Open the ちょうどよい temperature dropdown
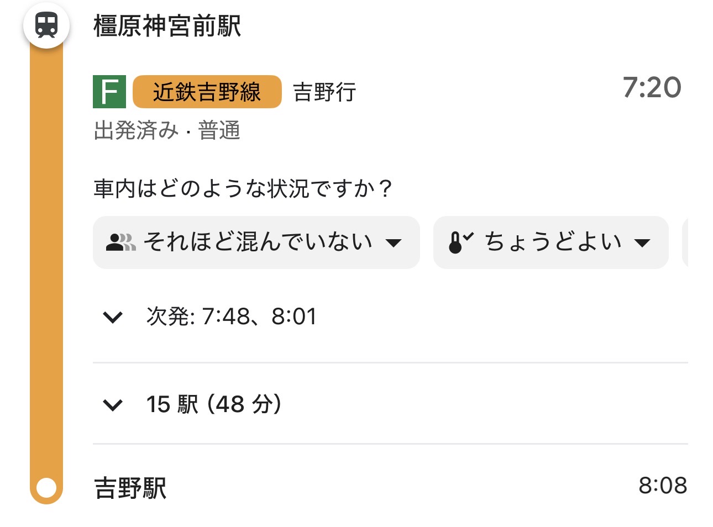713x527 pixels. pyautogui.click(x=551, y=243)
